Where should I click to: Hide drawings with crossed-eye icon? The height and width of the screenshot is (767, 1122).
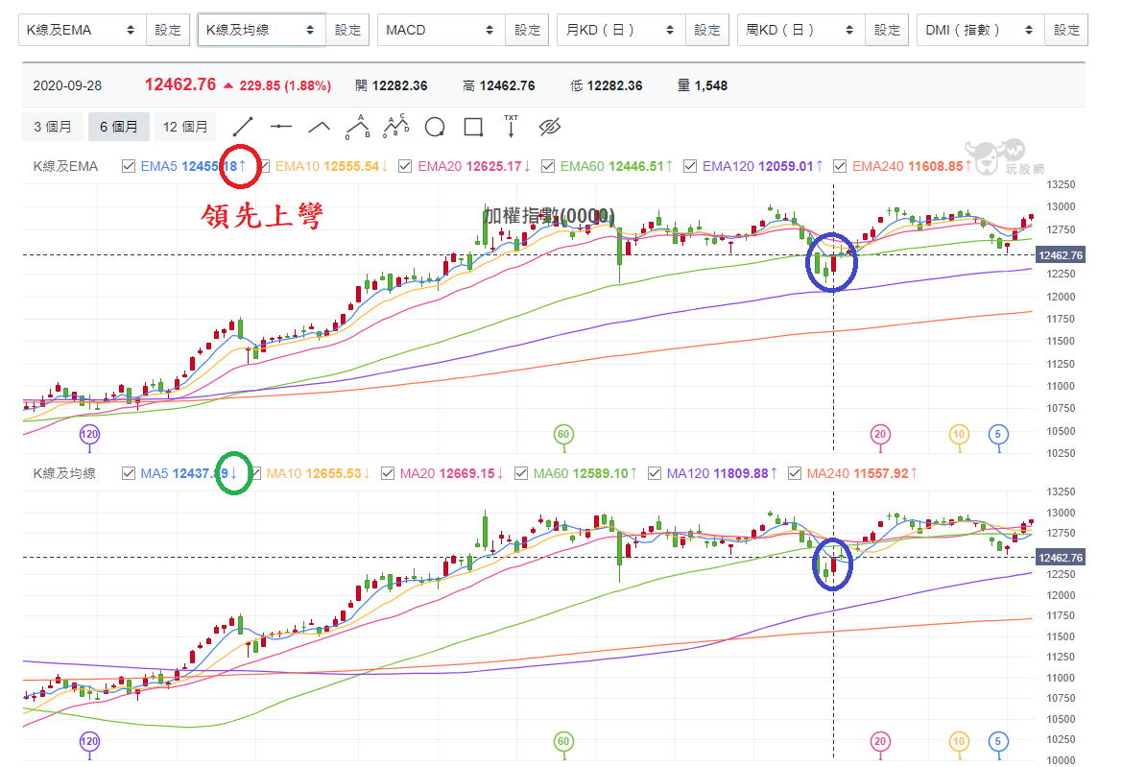pyautogui.click(x=550, y=127)
